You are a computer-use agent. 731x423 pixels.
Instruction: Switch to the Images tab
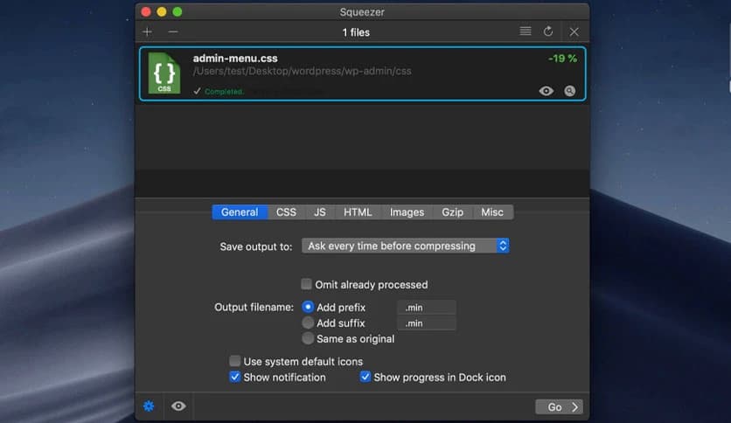pyautogui.click(x=407, y=212)
